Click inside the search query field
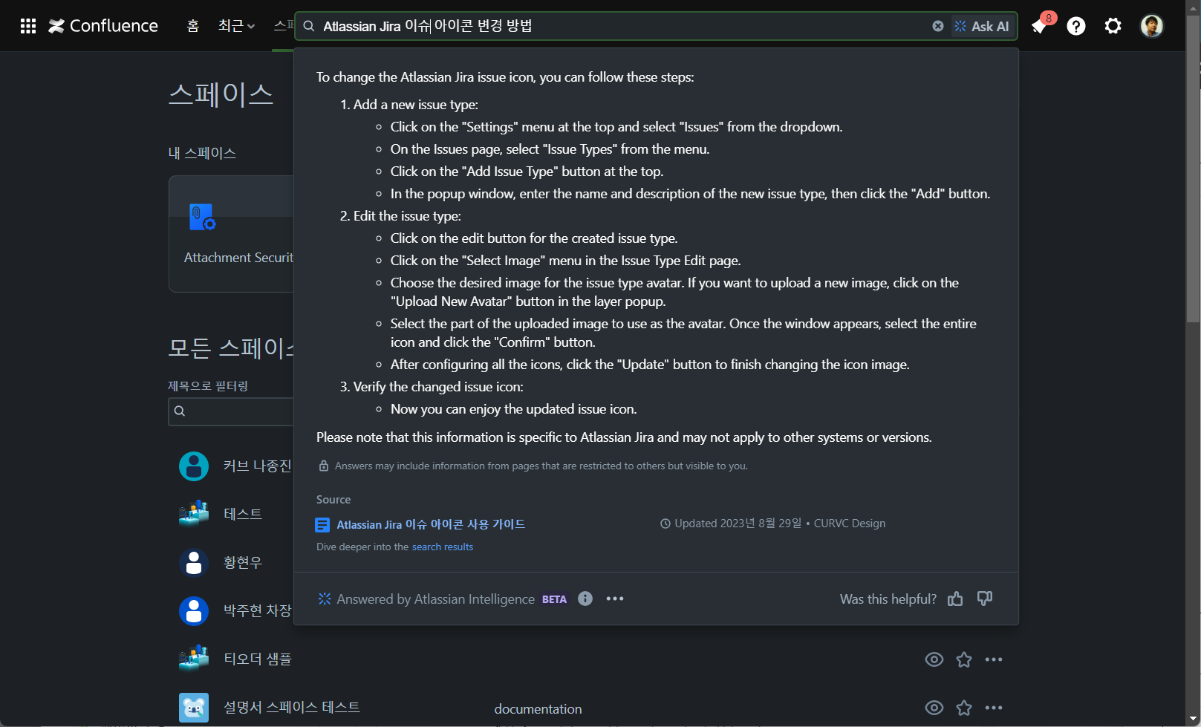 [x=624, y=26]
